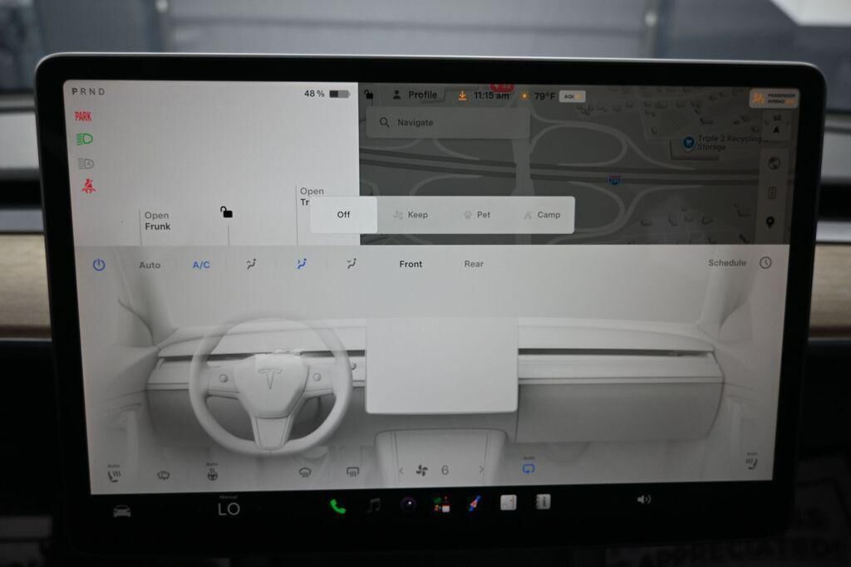
Task: Open the purple camera app icon
Action: pos(408,505)
